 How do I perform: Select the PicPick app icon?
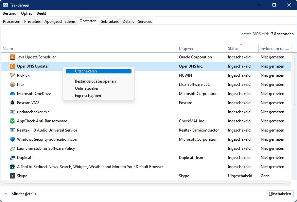12,75
